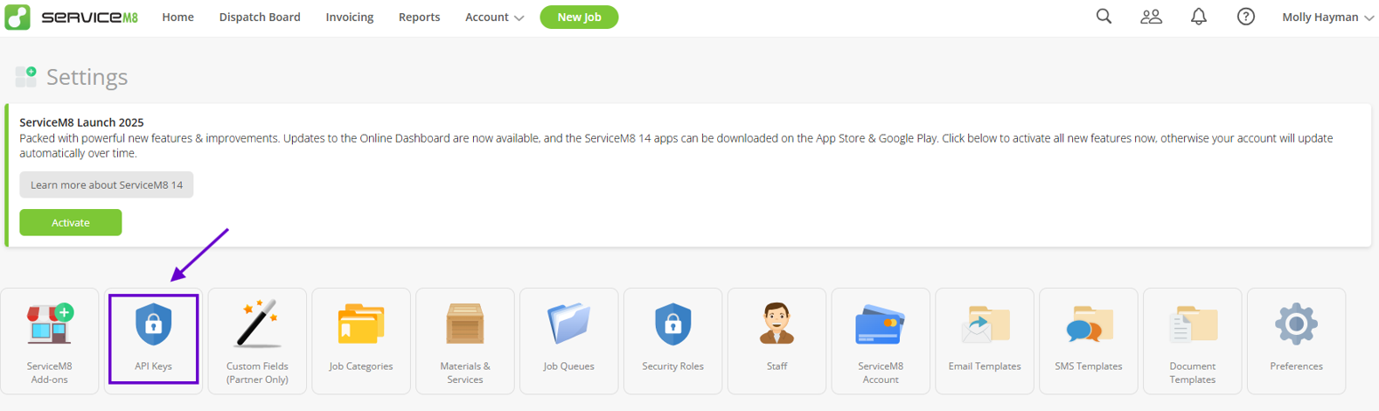Image resolution: width=1379 pixels, height=411 pixels.
Task: Click Learn more about ServiceM8 14
Action: point(107,185)
